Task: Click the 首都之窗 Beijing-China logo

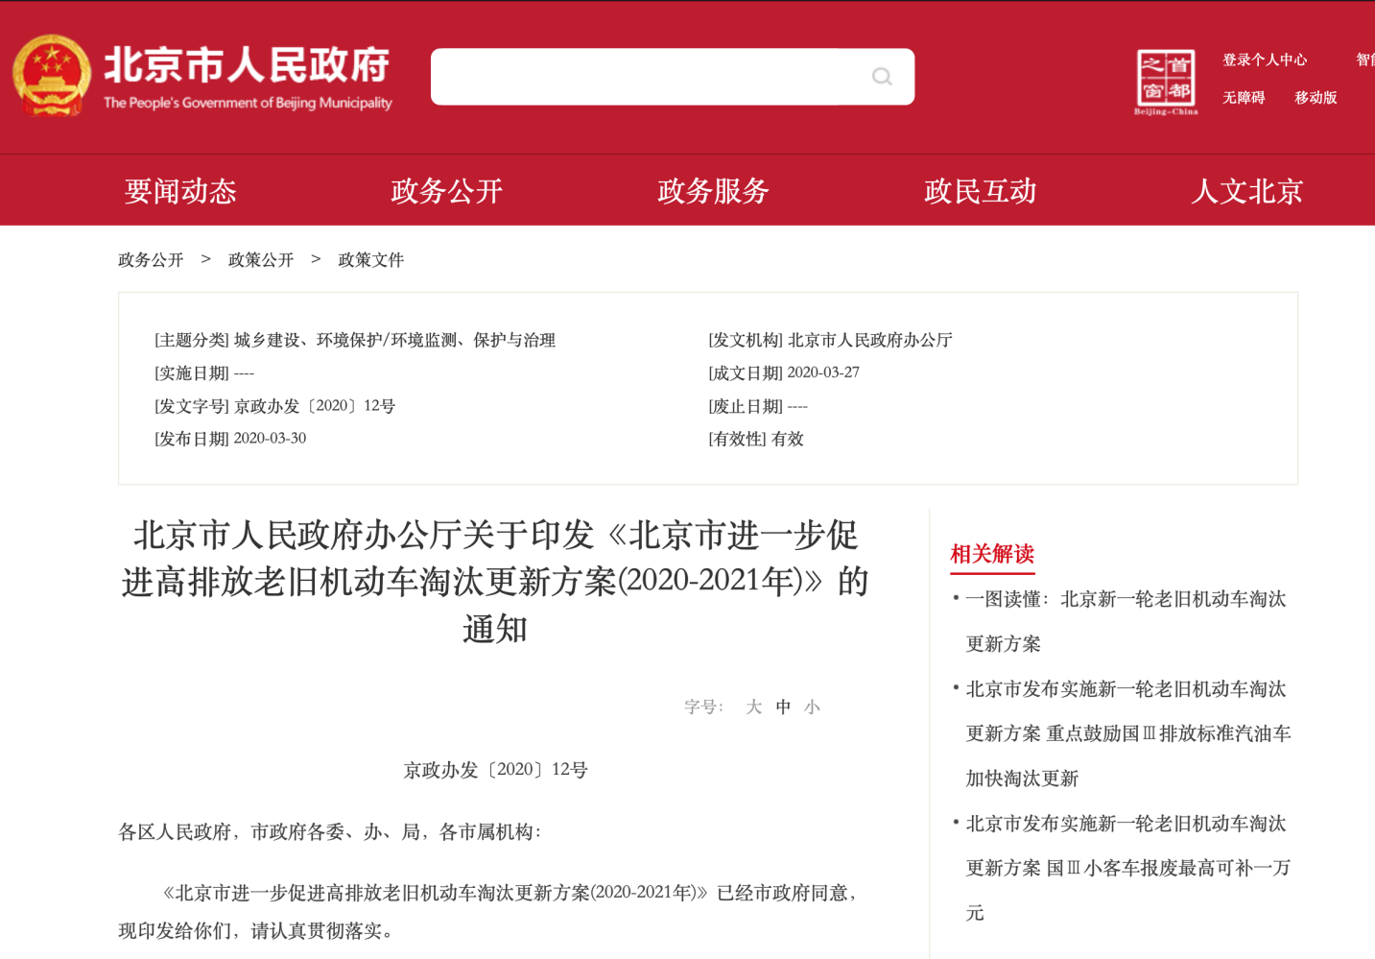Action: (x=1166, y=82)
